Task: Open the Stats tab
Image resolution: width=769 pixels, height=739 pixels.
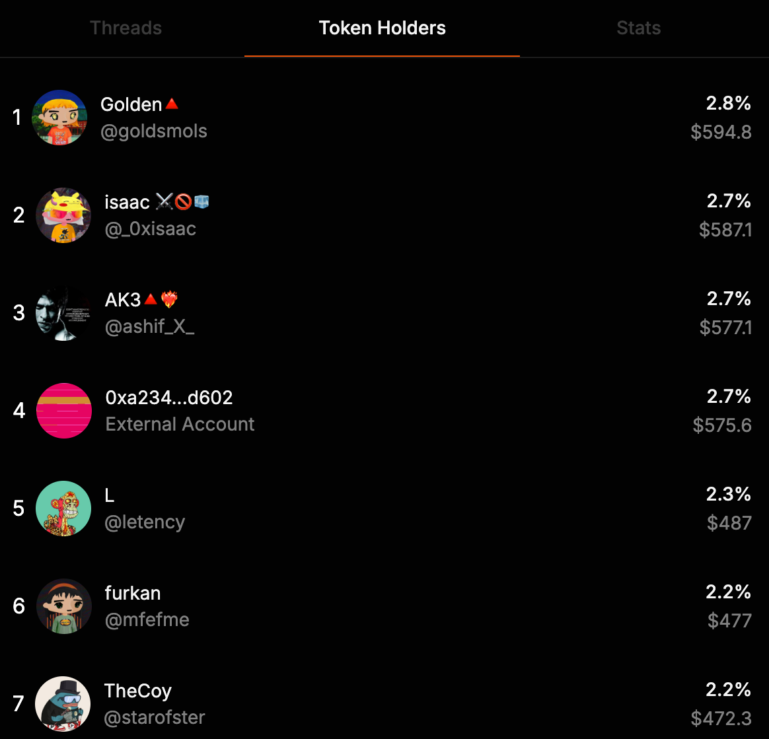Action: click(638, 28)
